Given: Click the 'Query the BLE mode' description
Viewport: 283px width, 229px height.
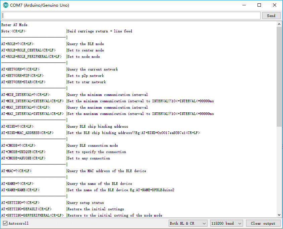Looking at the screenshot, I should click(86, 44).
